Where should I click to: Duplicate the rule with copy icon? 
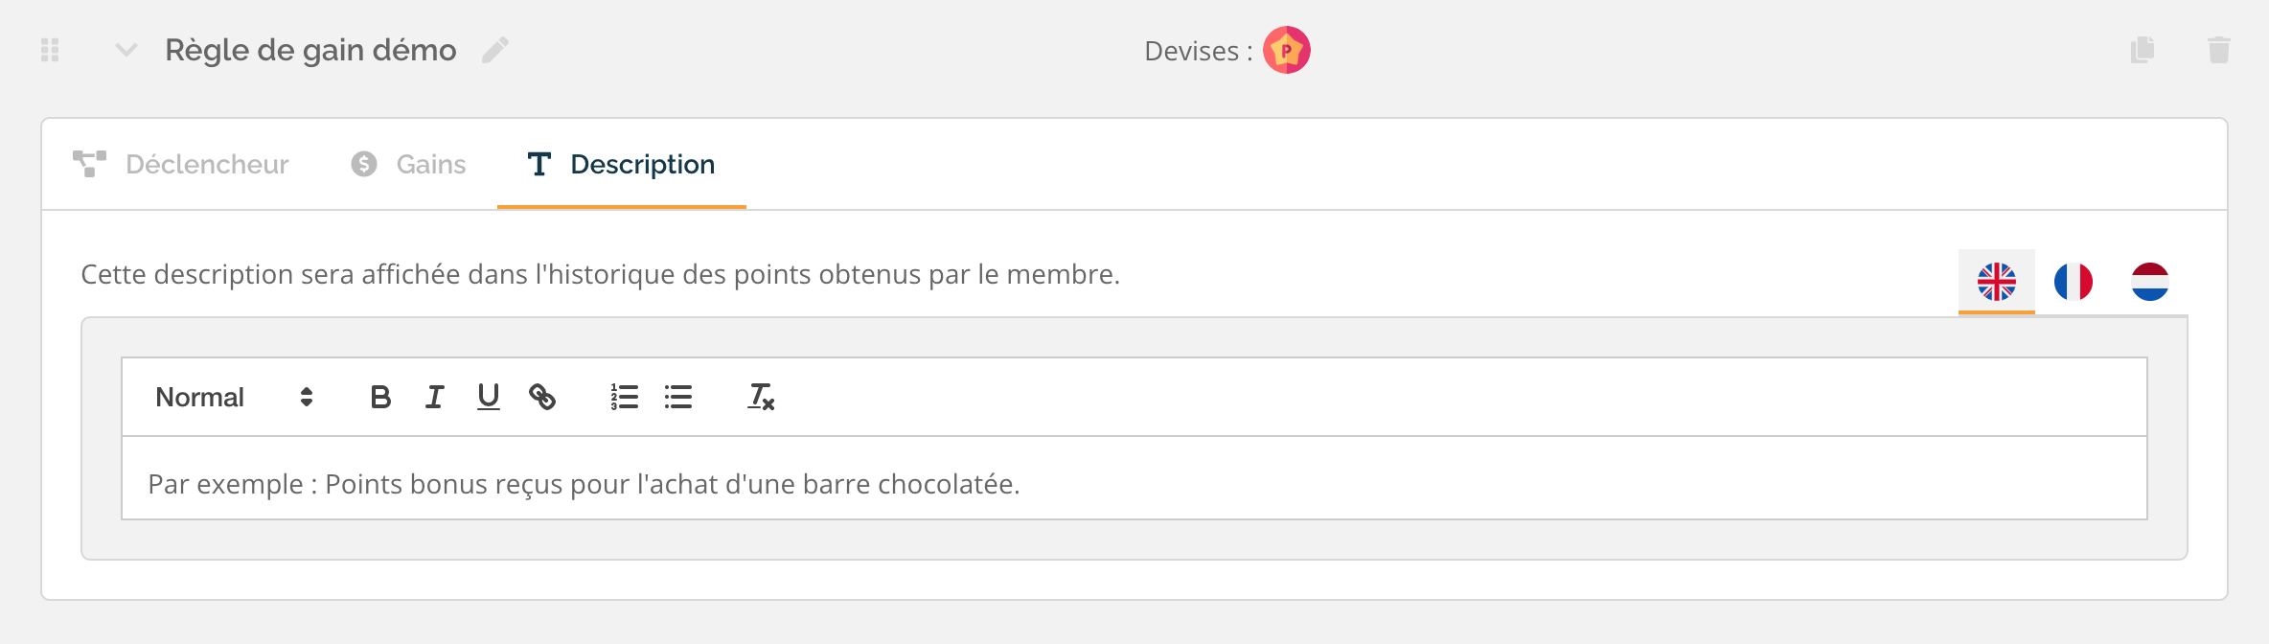[x=2143, y=50]
